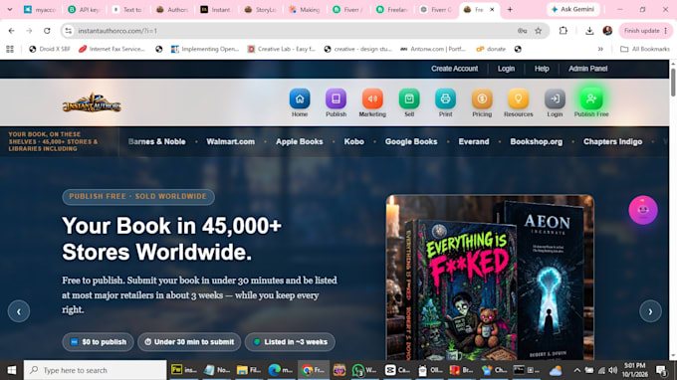The height and width of the screenshot is (380, 677).
Task: Open Chrome downloads icon
Action: 589,31
